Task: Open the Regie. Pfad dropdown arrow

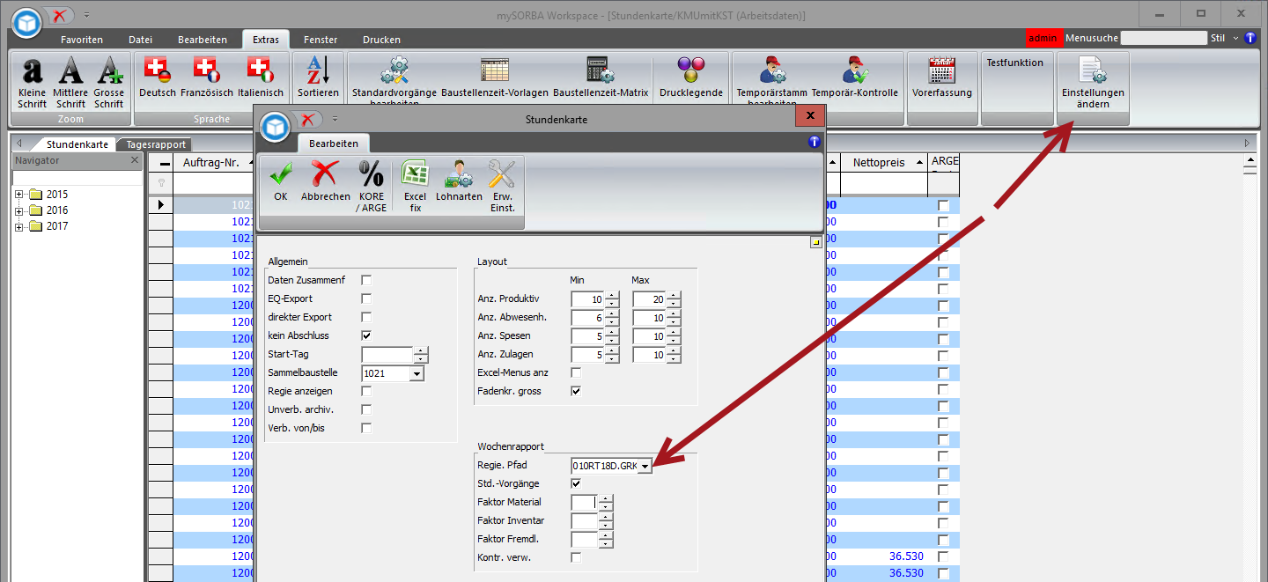Action: coord(645,466)
